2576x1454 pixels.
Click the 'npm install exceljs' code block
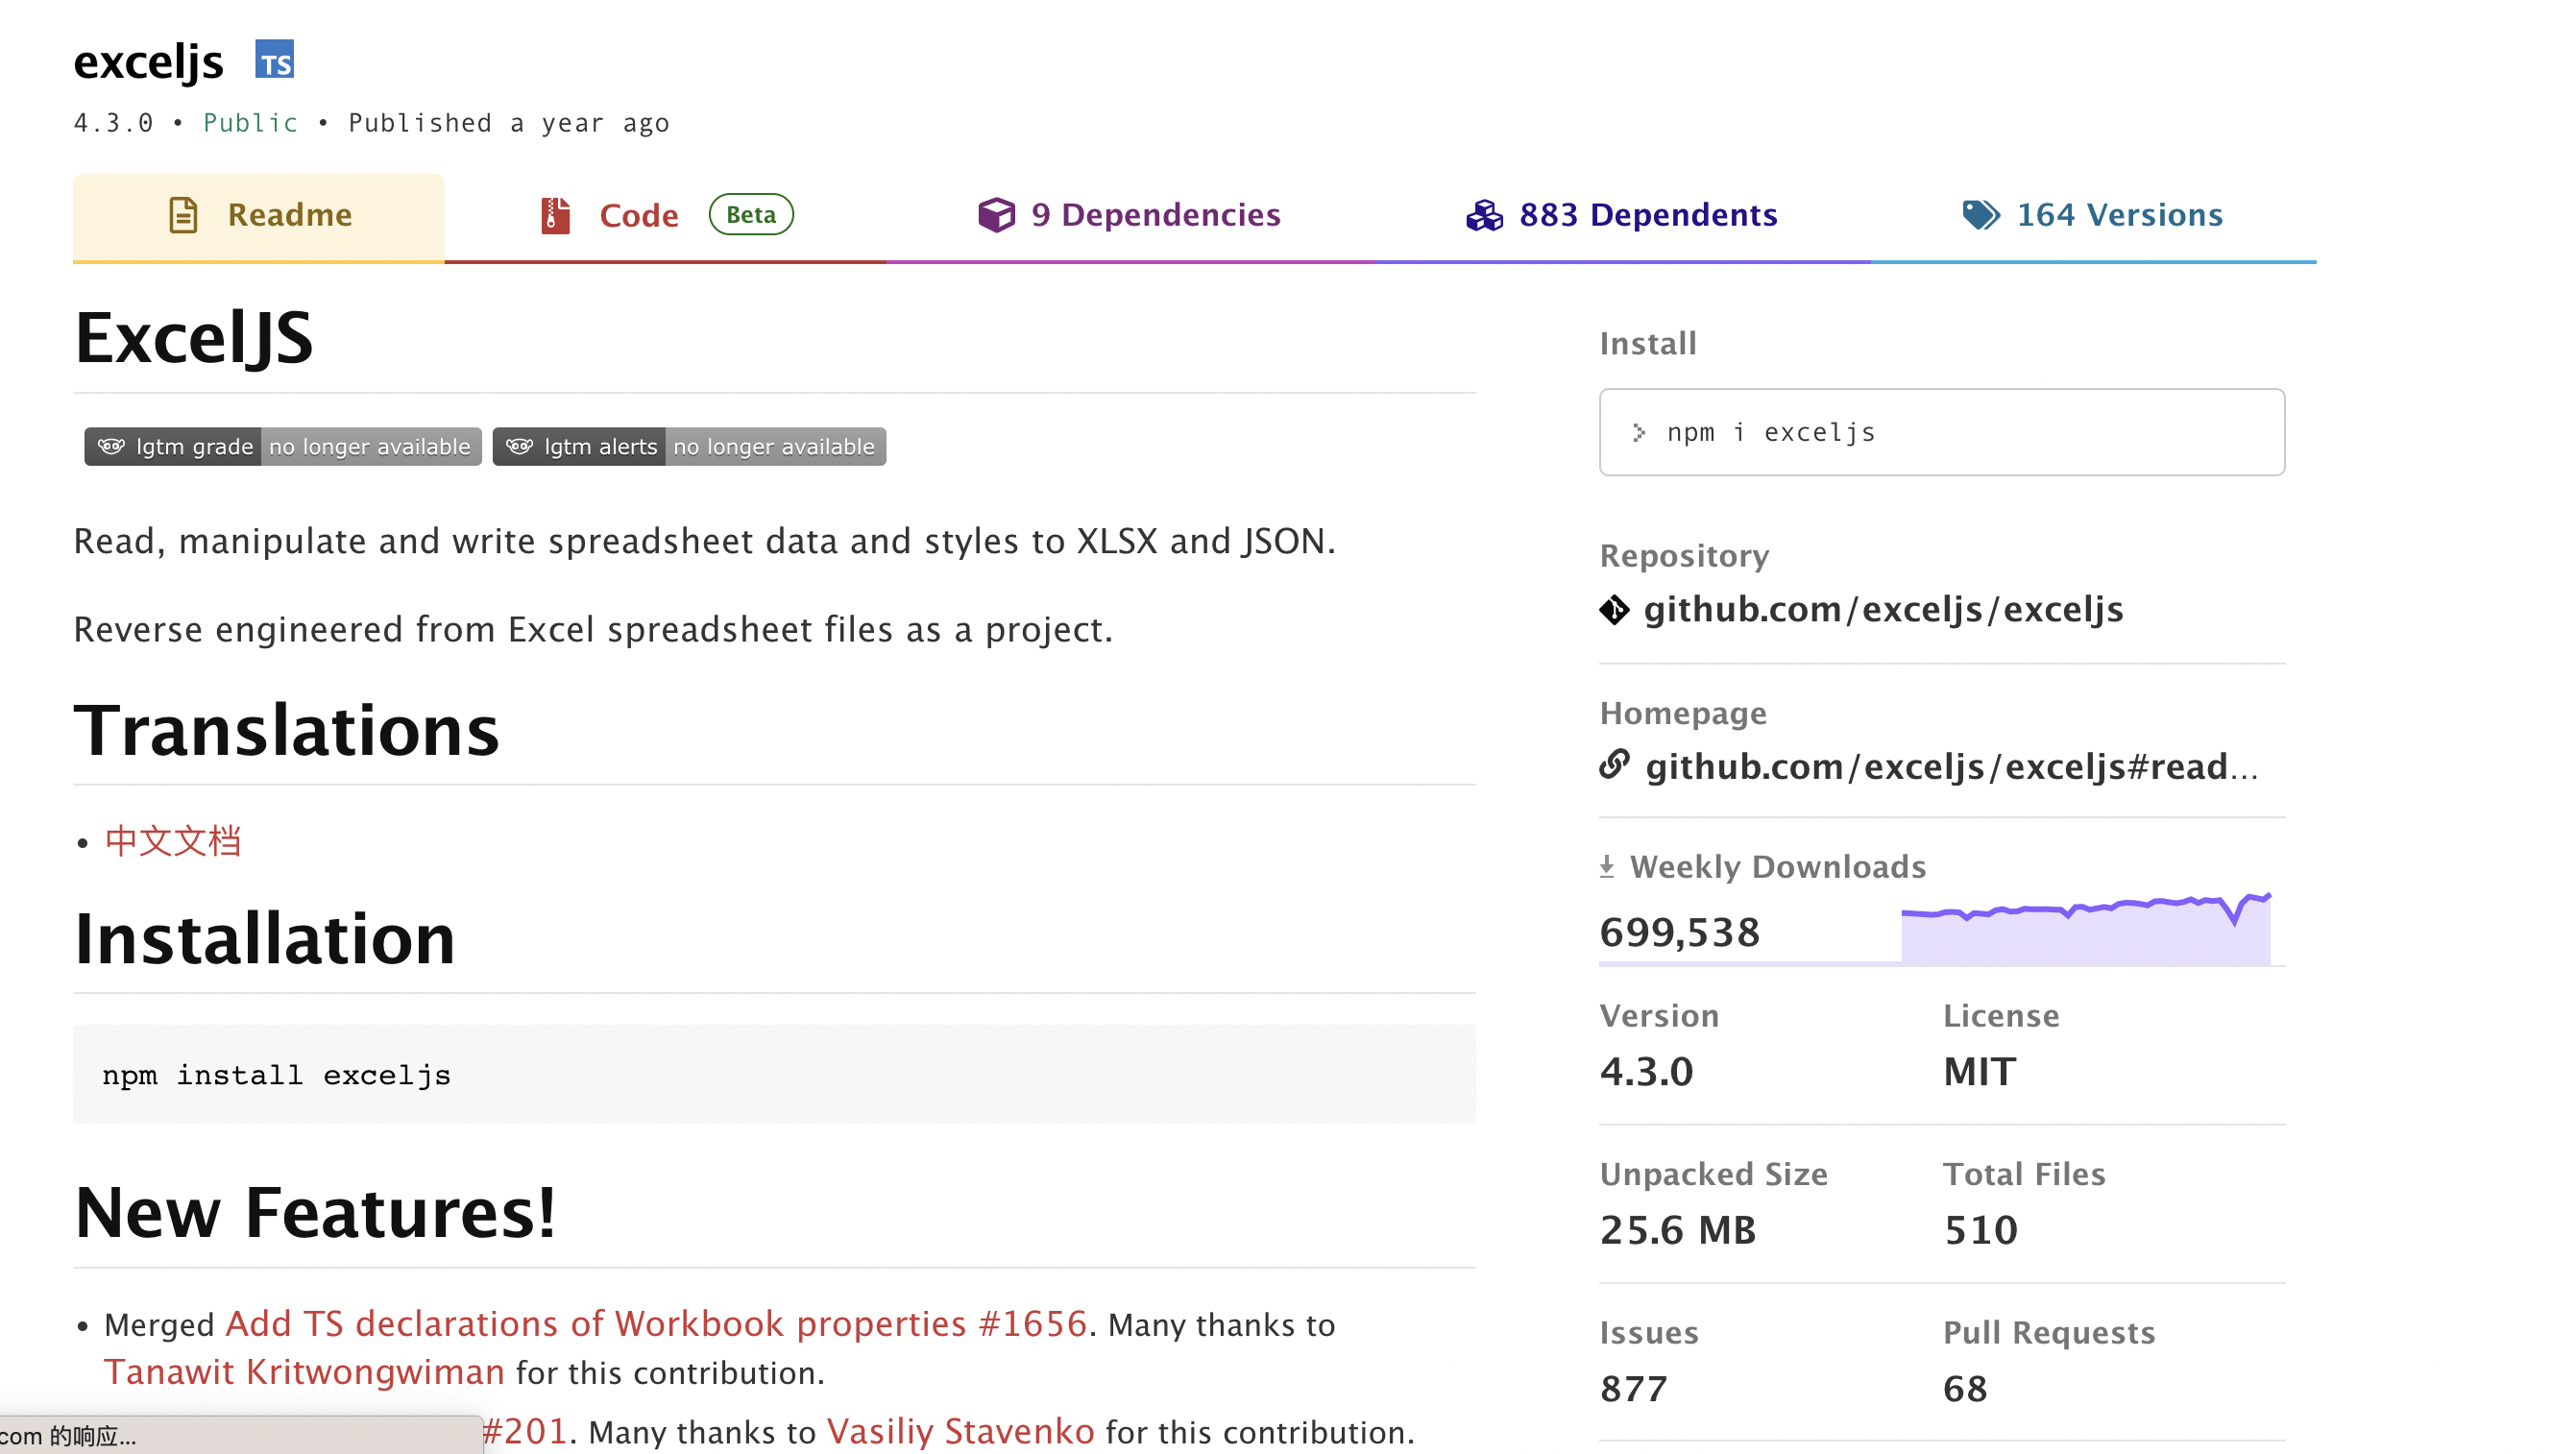tap(774, 1074)
